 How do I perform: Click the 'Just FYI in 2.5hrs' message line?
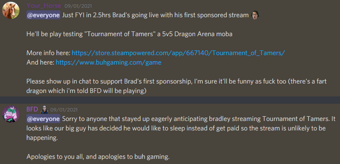(155, 15)
